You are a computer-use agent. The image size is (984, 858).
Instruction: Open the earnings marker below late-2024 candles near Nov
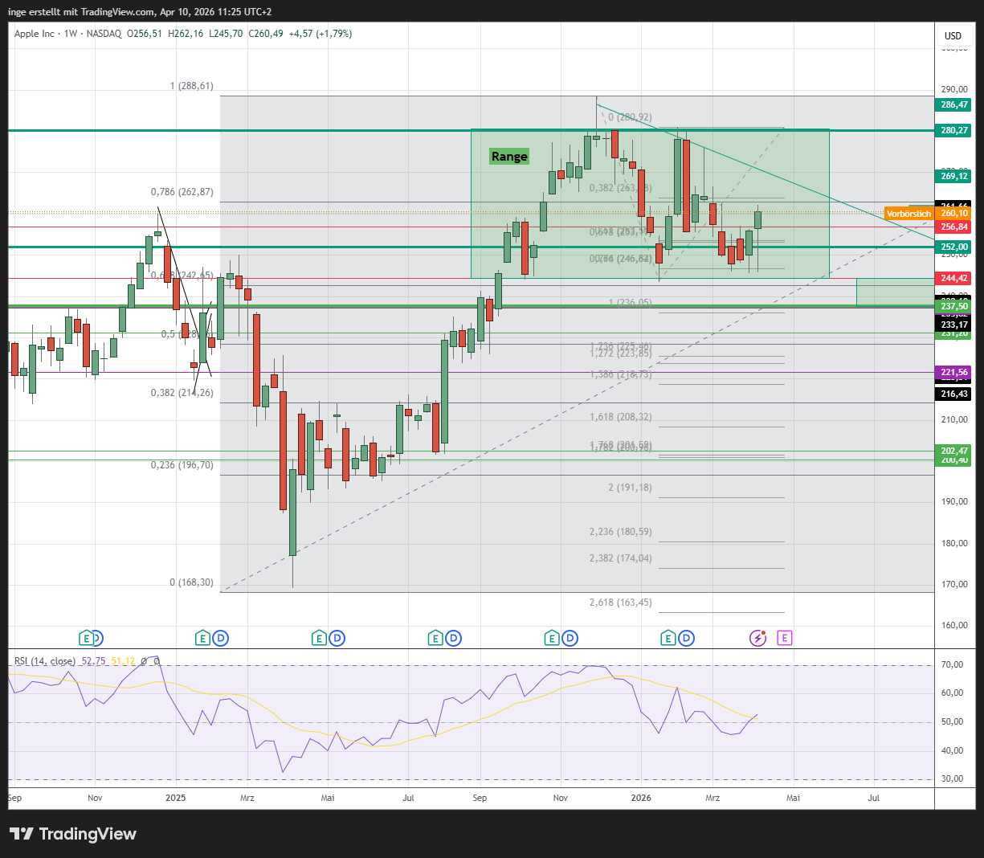[x=86, y=639]
